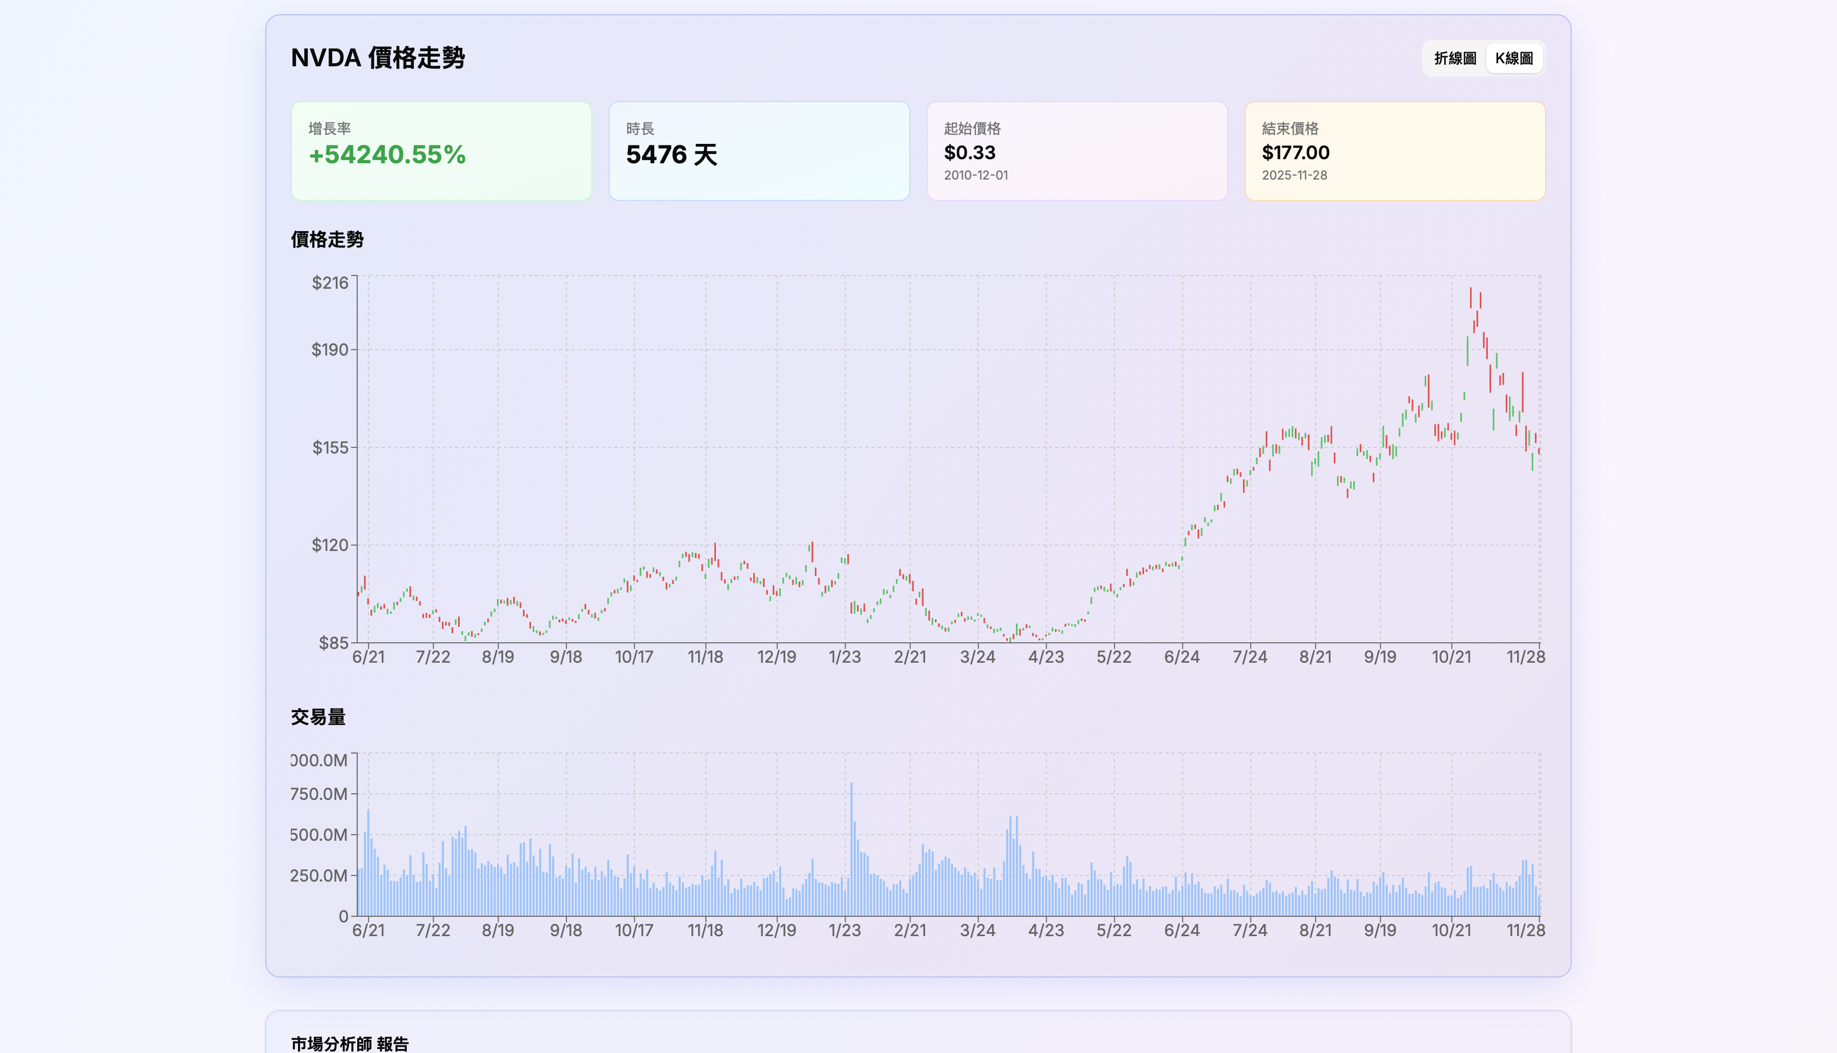Click the $120 price axis label

click(330, 545)
